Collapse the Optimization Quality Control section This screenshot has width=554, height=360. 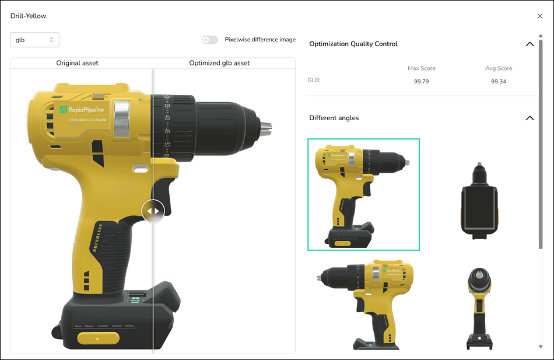[530, 44]
